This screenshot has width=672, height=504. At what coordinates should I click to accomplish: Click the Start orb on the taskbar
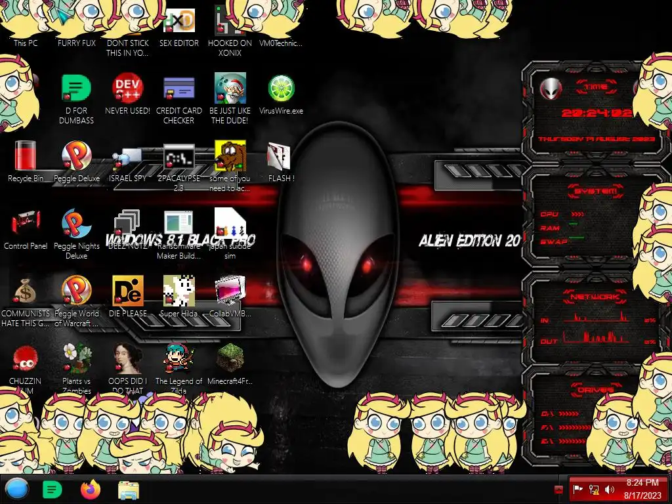click(16, 489)
